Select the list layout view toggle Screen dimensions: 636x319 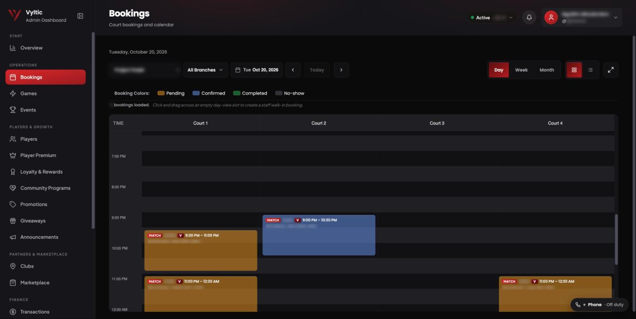[x=590, y=70]
